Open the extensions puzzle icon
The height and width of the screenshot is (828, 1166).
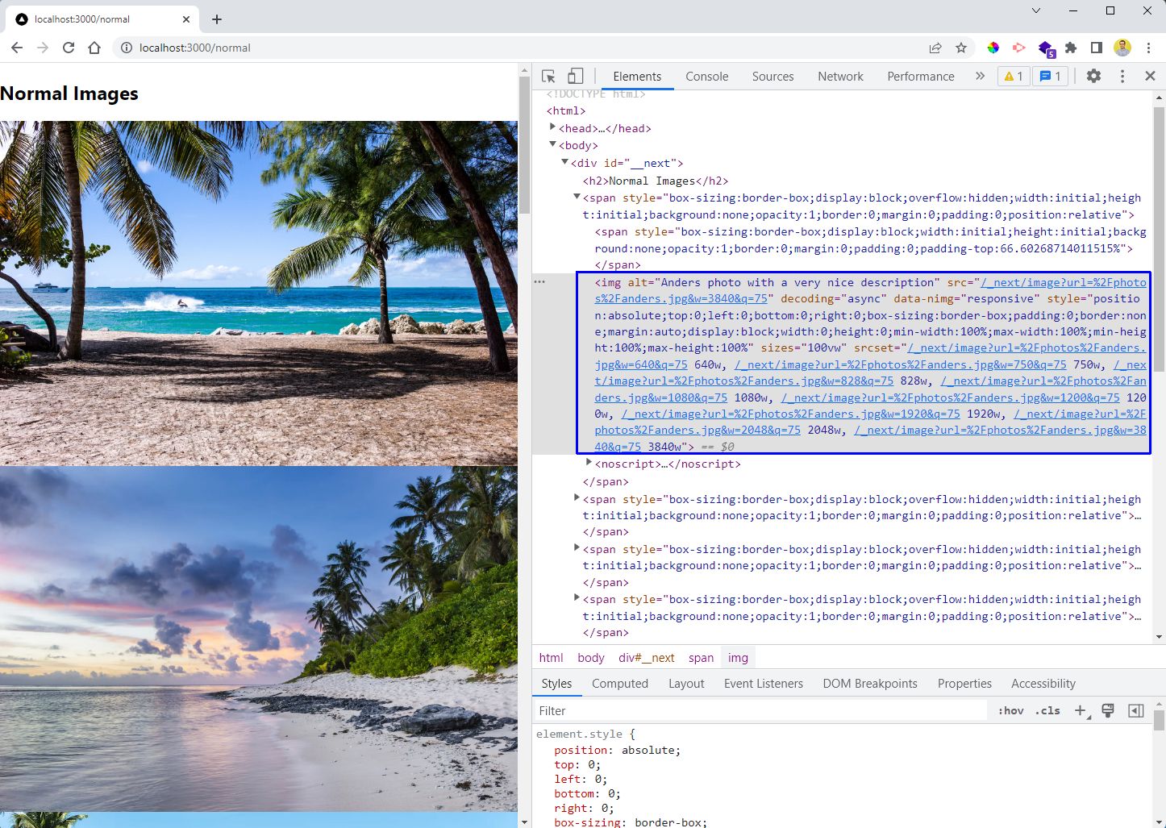1071,48
